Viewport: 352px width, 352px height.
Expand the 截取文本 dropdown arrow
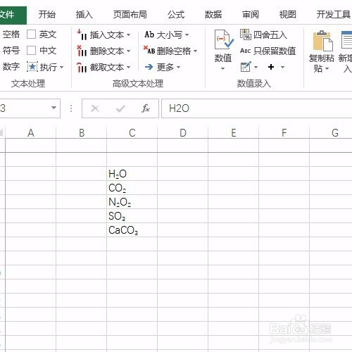pos(128,68)
